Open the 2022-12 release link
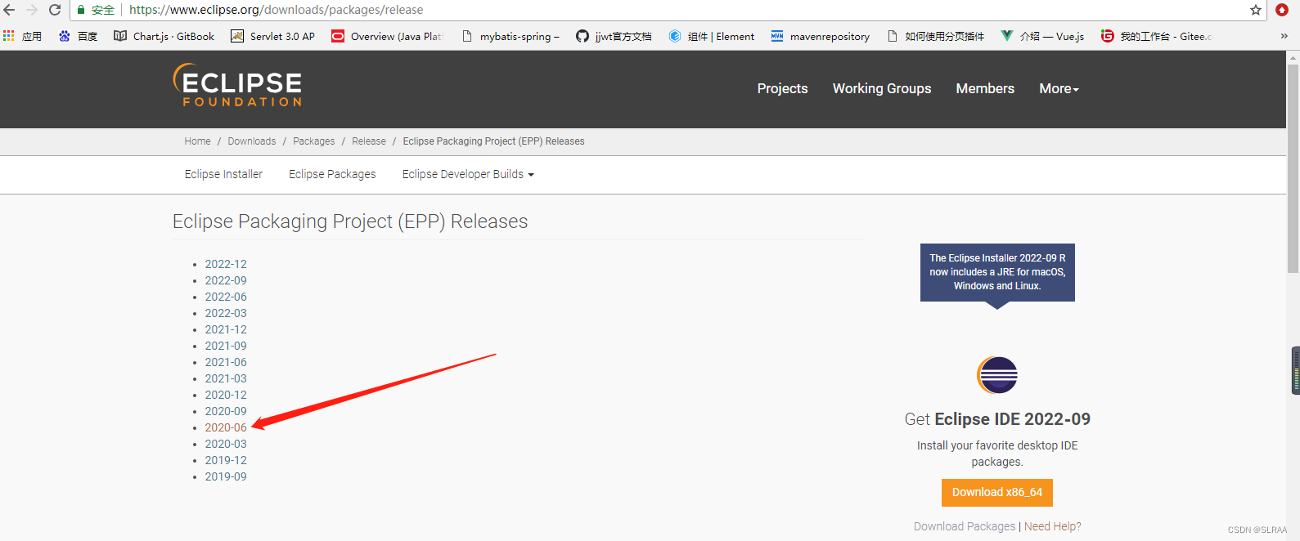Viewport: 1300px width, 541px height. tap(226, 264)
